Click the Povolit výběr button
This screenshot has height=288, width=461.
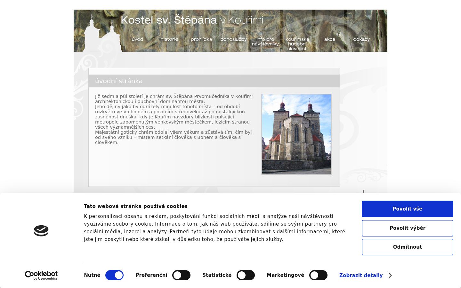click(x=408, y=228)
